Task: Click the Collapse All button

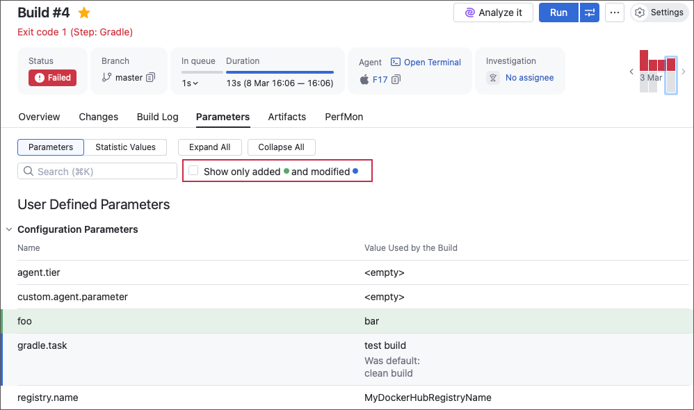Action: 281,147
